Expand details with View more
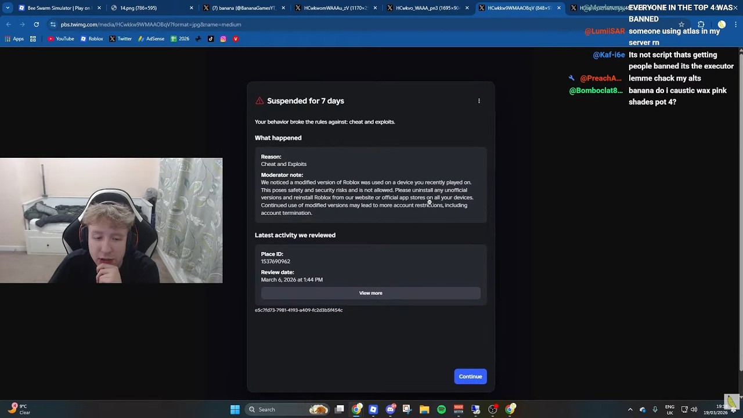This screenshot has width=743, height=418. click(370, 293)
